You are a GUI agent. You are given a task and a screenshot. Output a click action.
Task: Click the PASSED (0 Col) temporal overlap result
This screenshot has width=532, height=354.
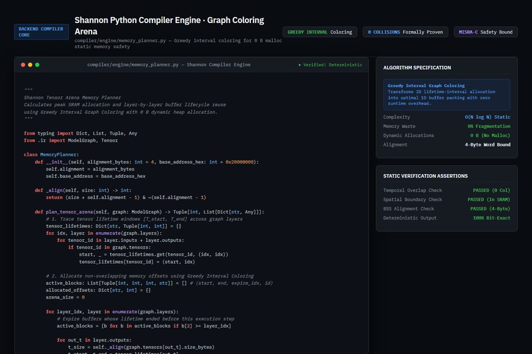(x=491, y=191)
